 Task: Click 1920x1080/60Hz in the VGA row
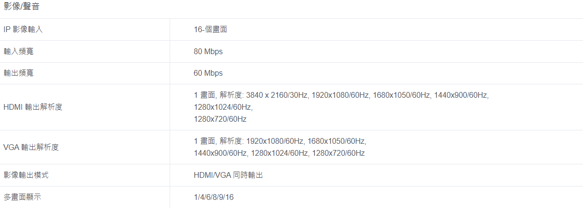275,141
